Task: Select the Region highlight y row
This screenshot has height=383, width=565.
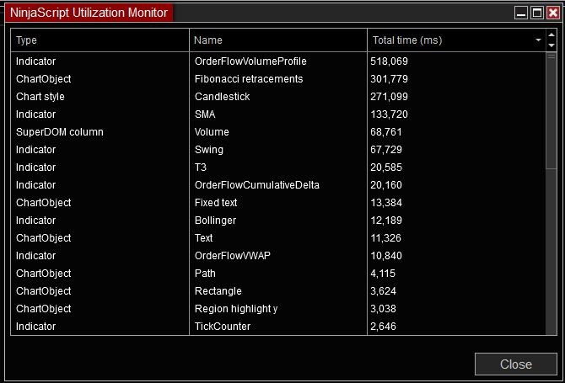Action: (236, 309)
